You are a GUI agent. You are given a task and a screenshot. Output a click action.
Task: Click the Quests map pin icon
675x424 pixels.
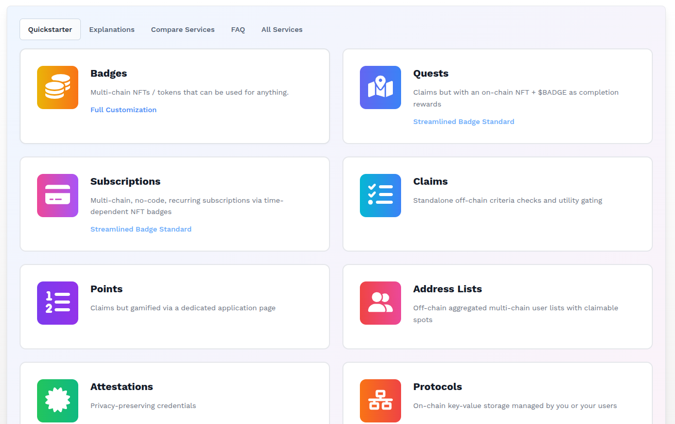click(380, 87)
